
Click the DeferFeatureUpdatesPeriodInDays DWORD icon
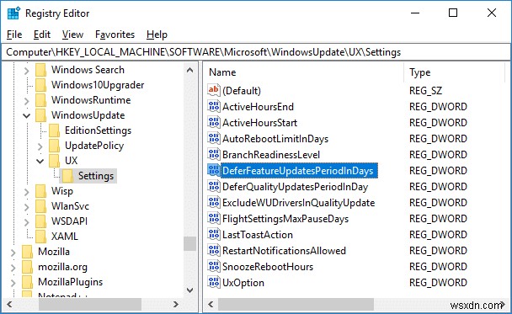tap(214, 170)
